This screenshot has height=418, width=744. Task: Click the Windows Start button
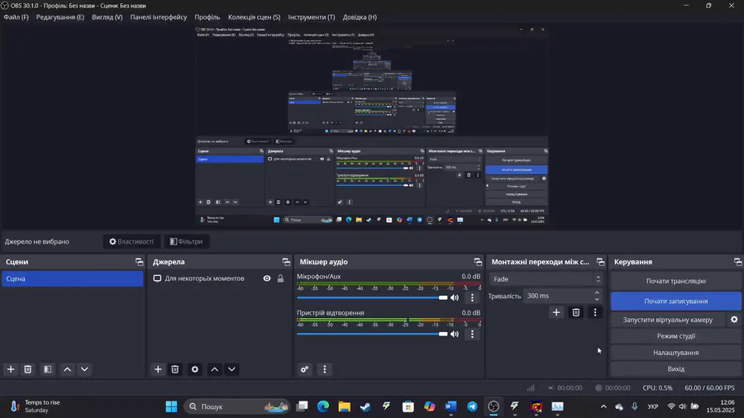171,406
